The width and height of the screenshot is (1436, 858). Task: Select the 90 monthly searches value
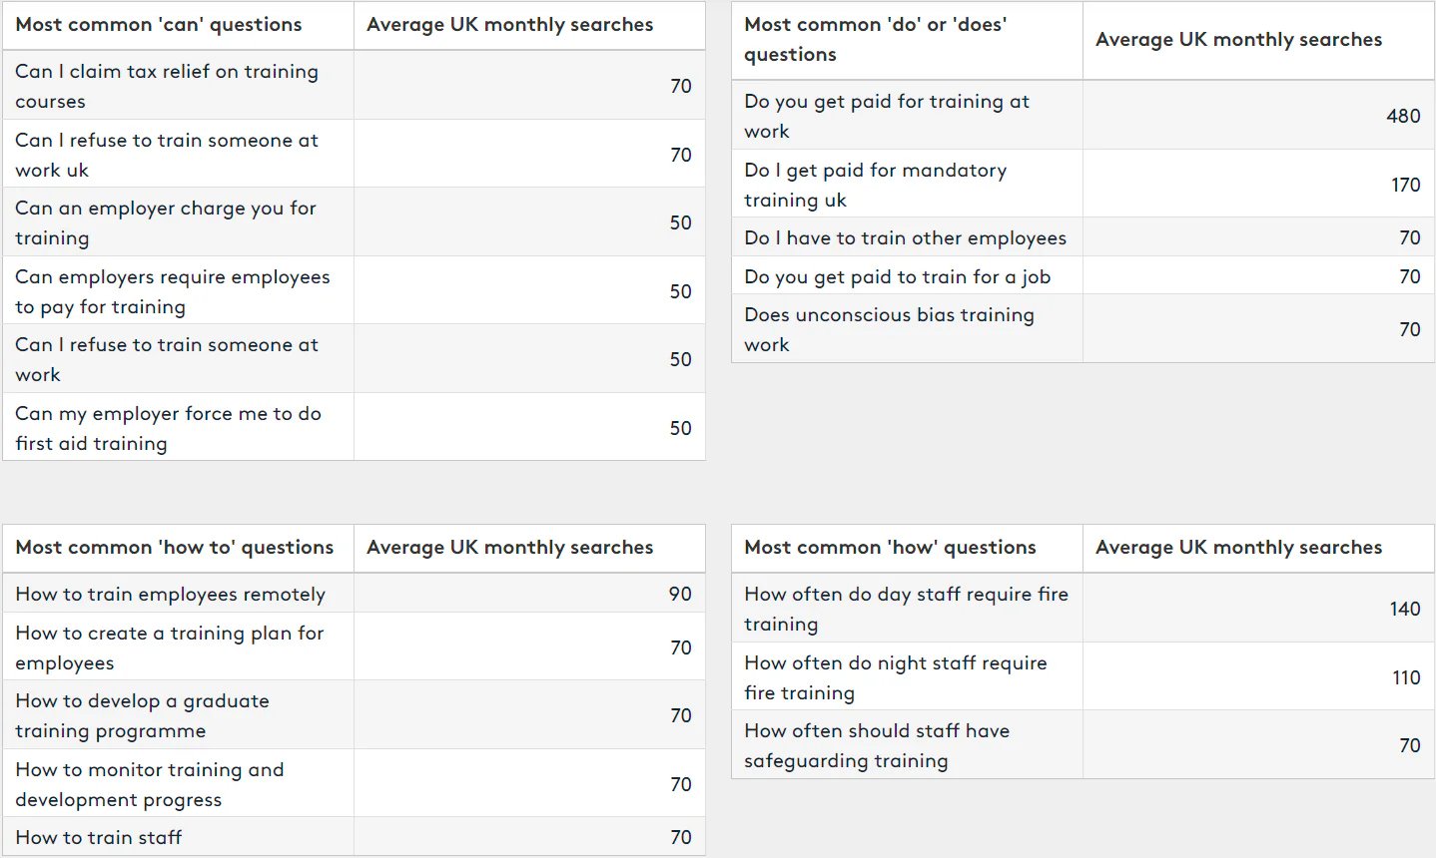click(x=680, y=594)
